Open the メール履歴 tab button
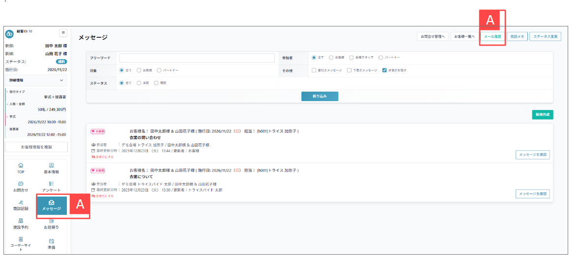Screen dimensions: 578x263 click(492, 36)
